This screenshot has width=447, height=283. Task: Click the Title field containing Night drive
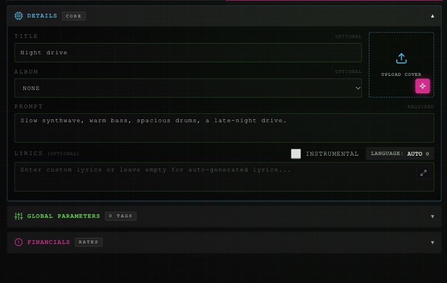point(188,53)
